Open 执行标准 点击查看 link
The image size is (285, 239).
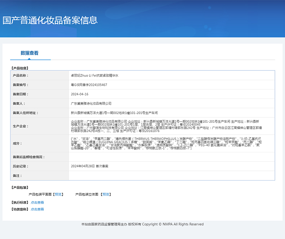pos(37,203)
